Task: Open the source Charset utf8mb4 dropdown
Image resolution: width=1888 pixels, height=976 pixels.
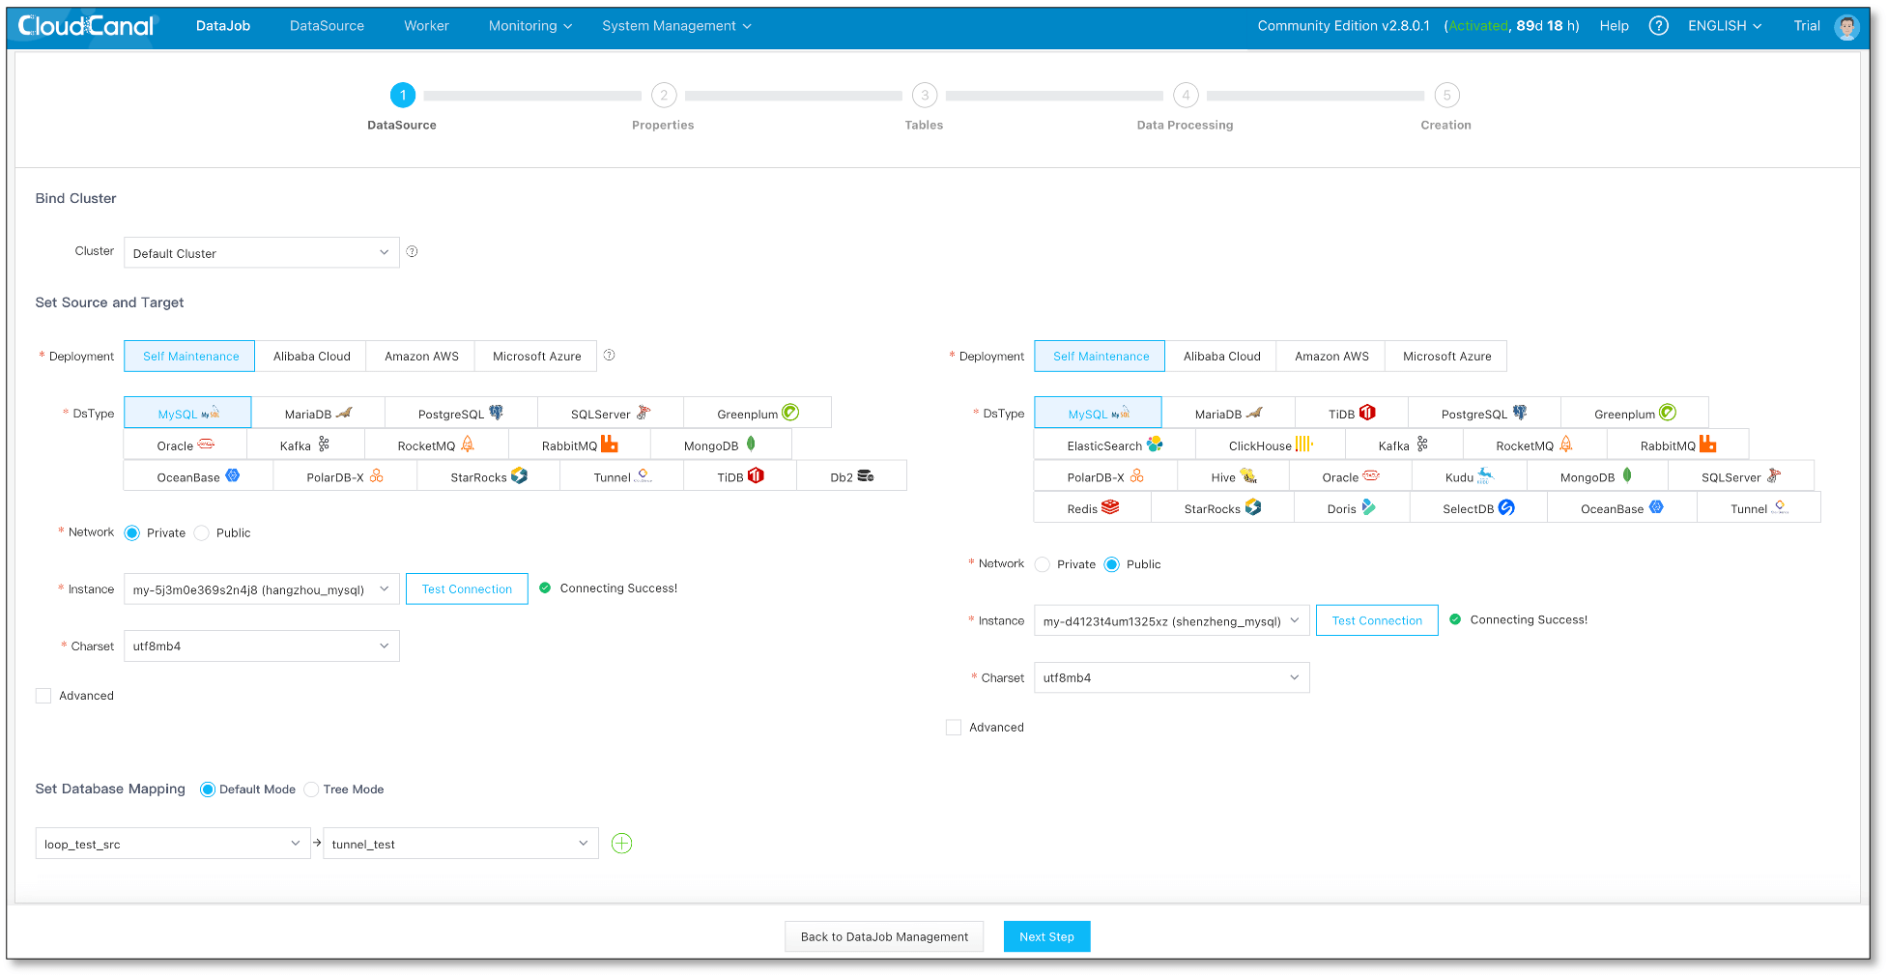Action: pyautogui.click(x=261, y=646)
